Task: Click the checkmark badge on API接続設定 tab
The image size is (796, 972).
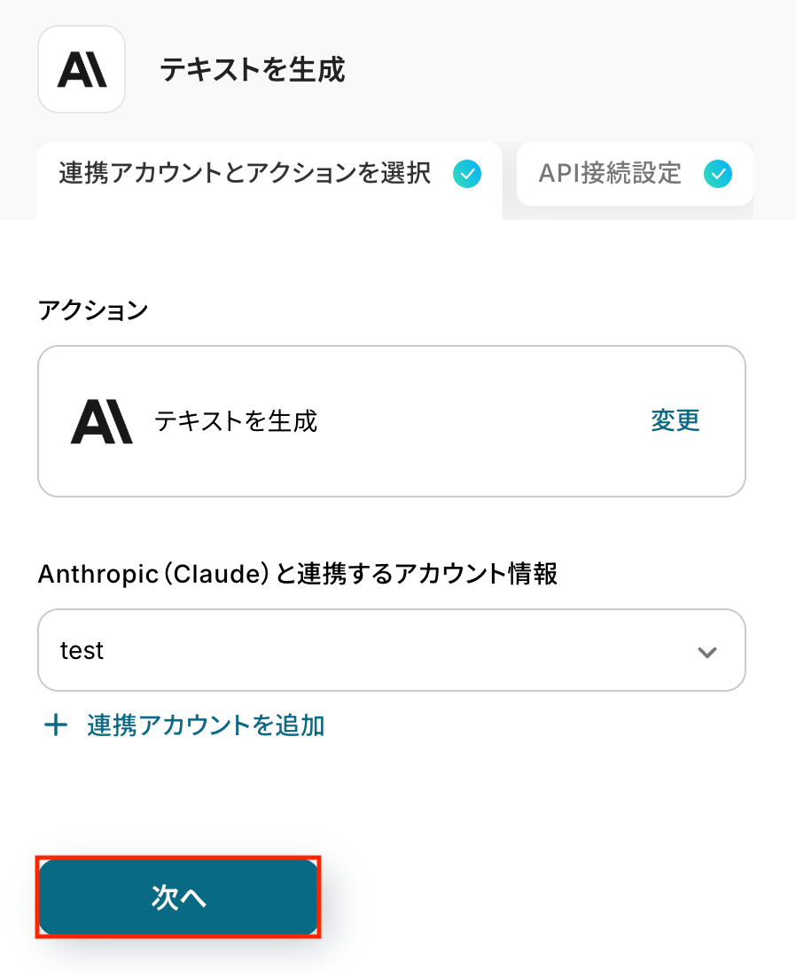Action: click(x=717, y=174)
